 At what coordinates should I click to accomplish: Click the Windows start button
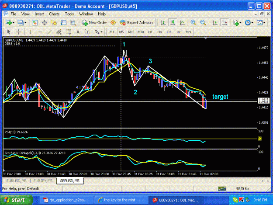(x=16, y=200)
